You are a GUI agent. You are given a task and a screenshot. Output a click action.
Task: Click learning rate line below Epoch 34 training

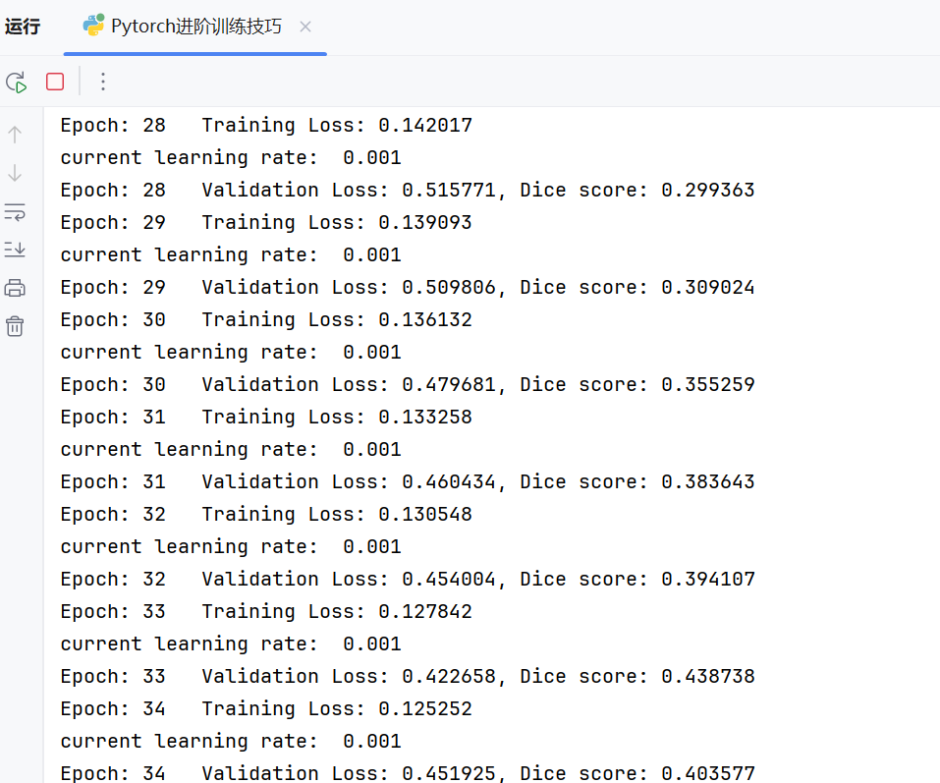tap(231, 741)
